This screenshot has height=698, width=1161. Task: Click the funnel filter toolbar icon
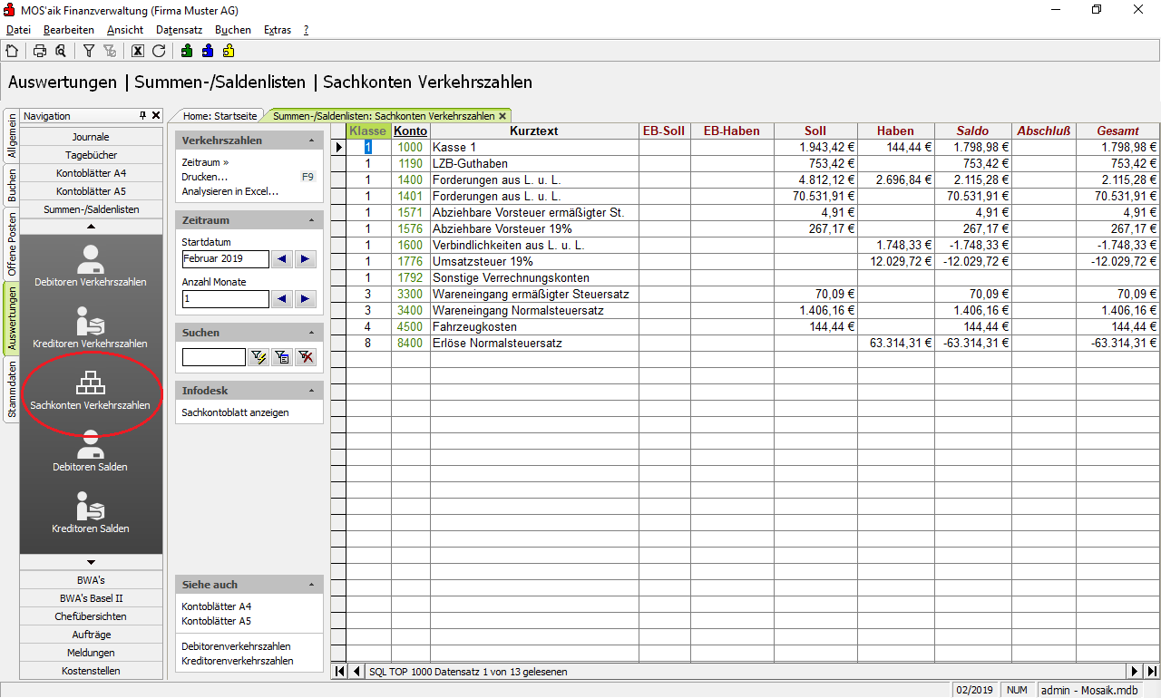pos(89,51)
